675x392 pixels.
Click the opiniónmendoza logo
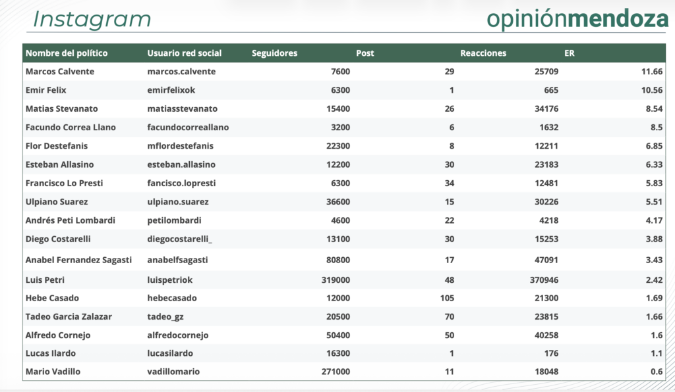pos(577,19)
